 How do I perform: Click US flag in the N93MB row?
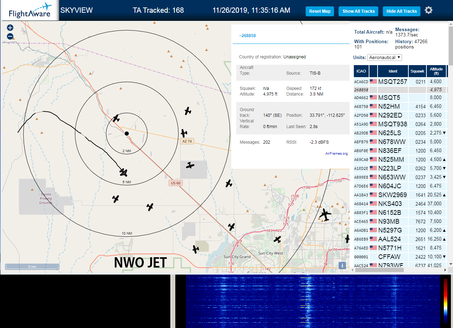(373, 221)
